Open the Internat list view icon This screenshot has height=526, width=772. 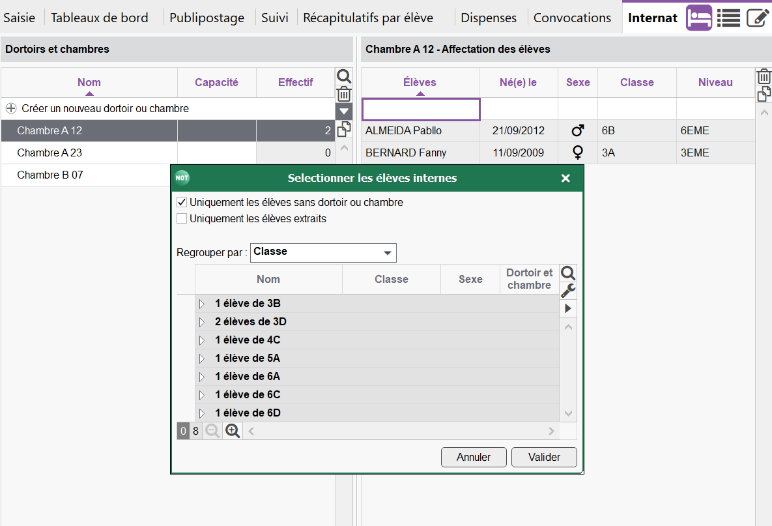[728, 18]
